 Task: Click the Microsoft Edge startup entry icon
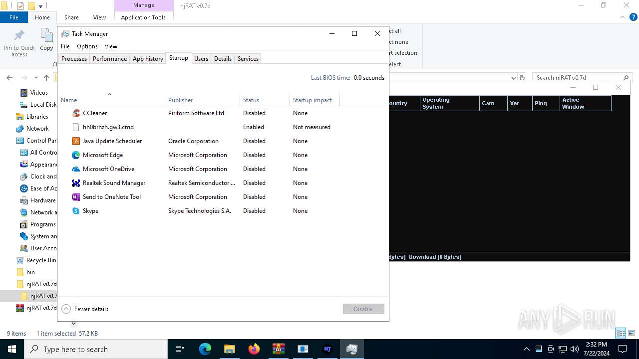pos(76,155)
